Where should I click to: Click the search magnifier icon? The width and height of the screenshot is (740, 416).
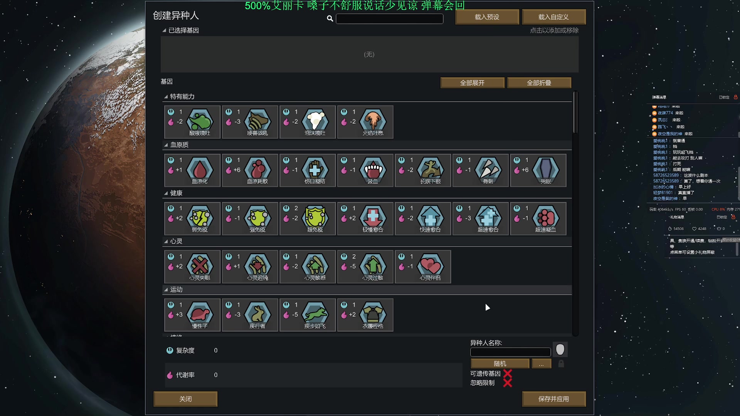(x=330, y=18)
